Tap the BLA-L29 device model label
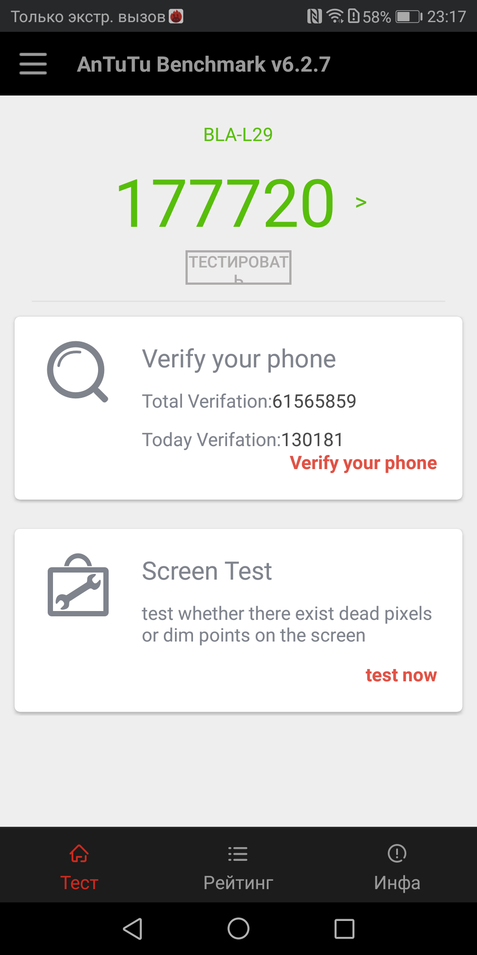The width and height of the screenshot is (477, 955). coord(238,134)
